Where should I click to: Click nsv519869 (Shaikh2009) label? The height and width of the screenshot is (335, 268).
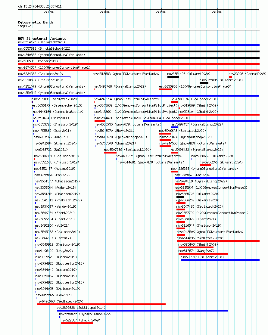[x=198, y=106]
